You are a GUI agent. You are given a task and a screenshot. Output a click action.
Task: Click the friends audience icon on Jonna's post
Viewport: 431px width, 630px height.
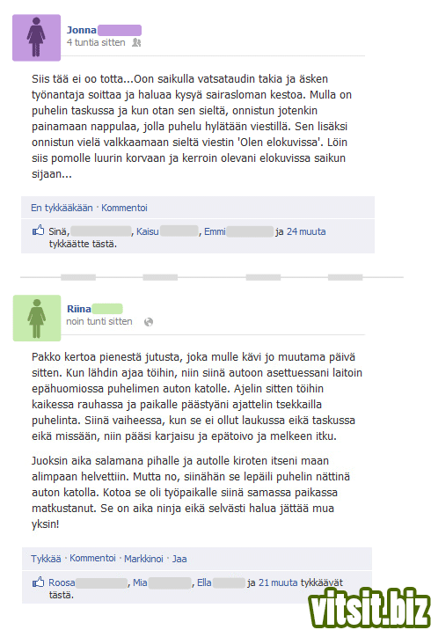tap(136, 42)
